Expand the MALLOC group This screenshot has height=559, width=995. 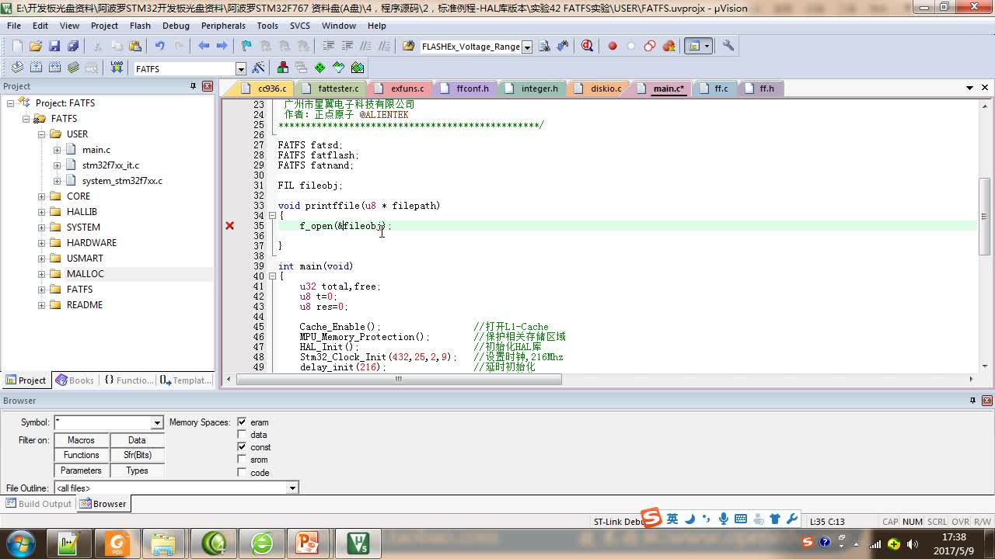coord(41,274)
